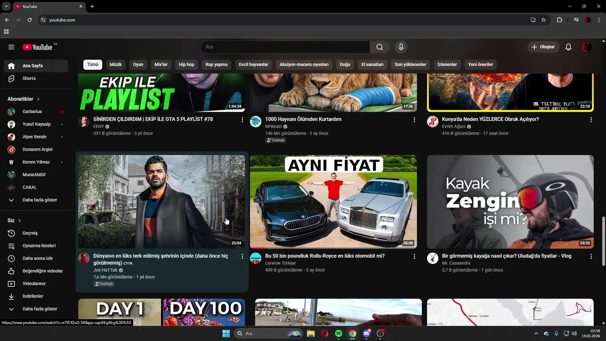The width and height of the screenshot is (606, 341).
Task: Open the account avatar menu
Action: [587, 47]
